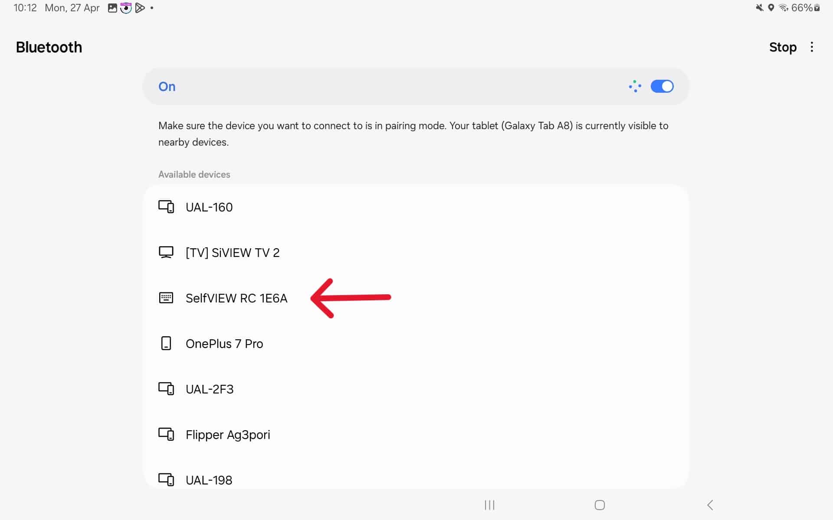Tap keyboard icon next to SelfVIEW RC 1E6A

click(x=166, y=298)
